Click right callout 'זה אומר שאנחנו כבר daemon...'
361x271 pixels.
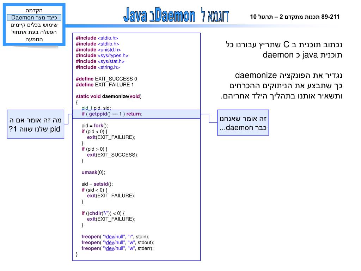point(243,122)
